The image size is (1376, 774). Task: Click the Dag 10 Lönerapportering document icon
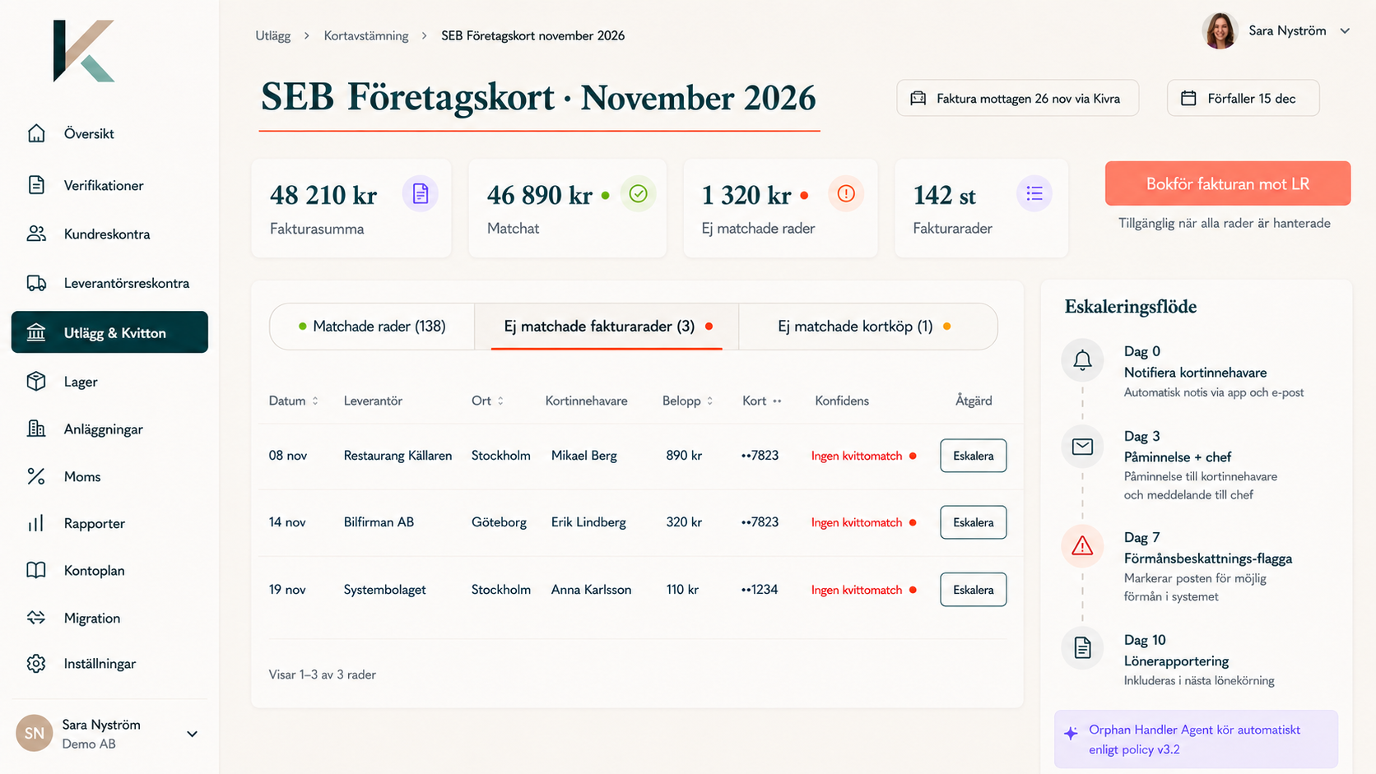(x=1082, y=648)
